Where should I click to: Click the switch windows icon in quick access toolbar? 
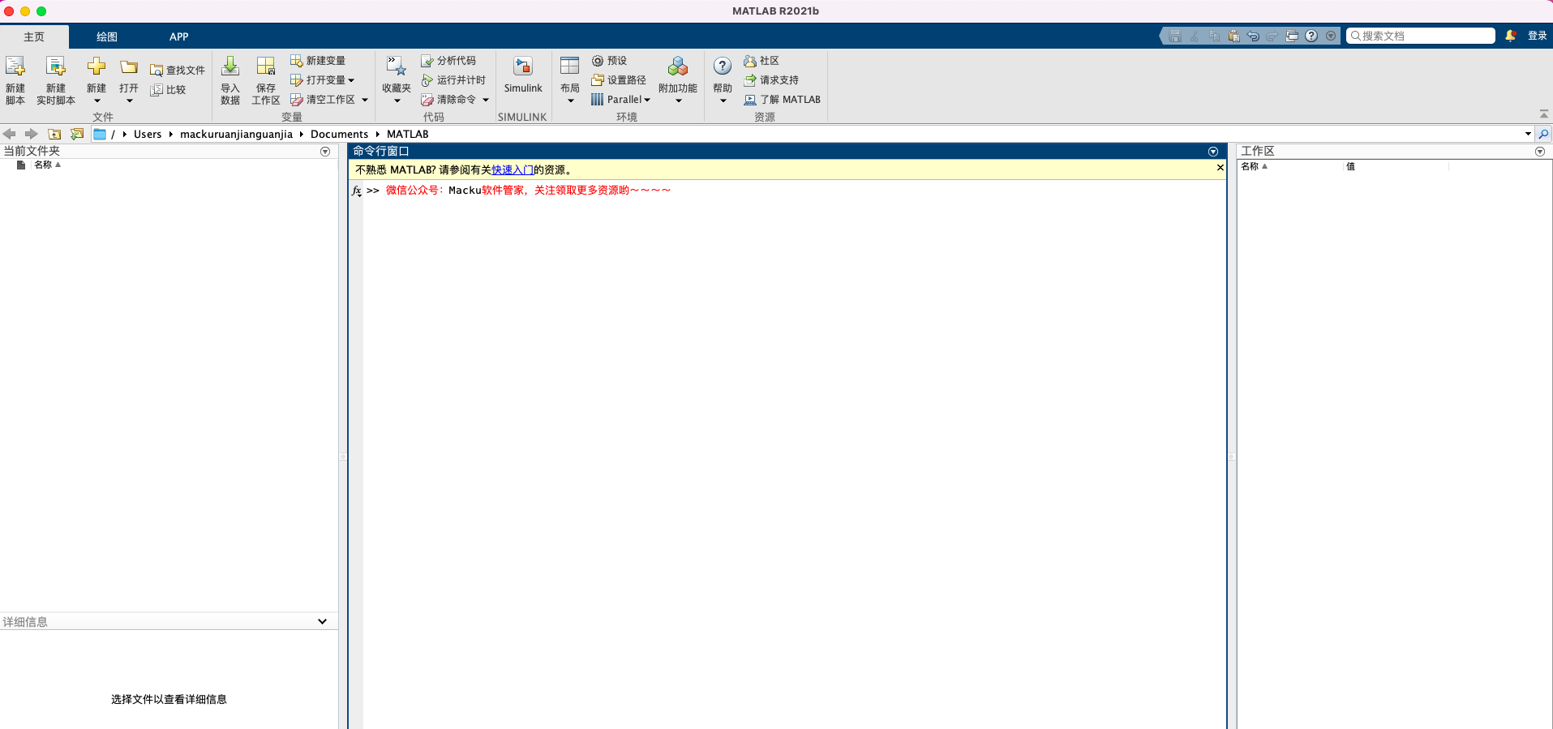pos(1292,36)
